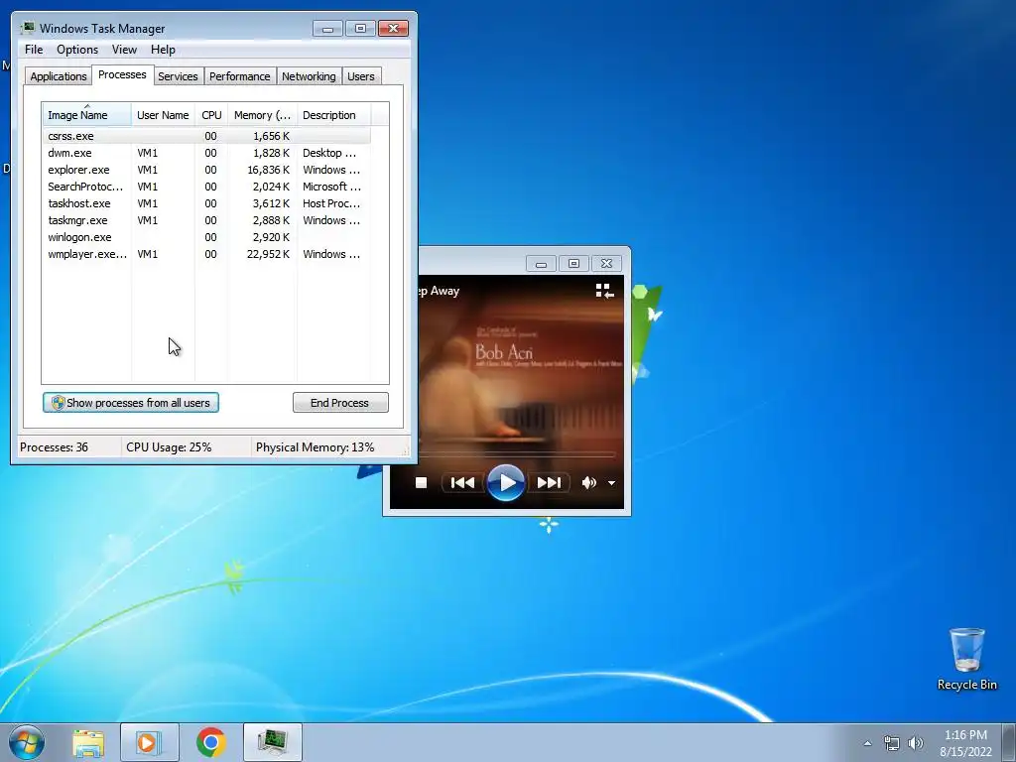Open the volume dropdown arrow in Media Player
Screen dimensions: 1016x762
611,483
